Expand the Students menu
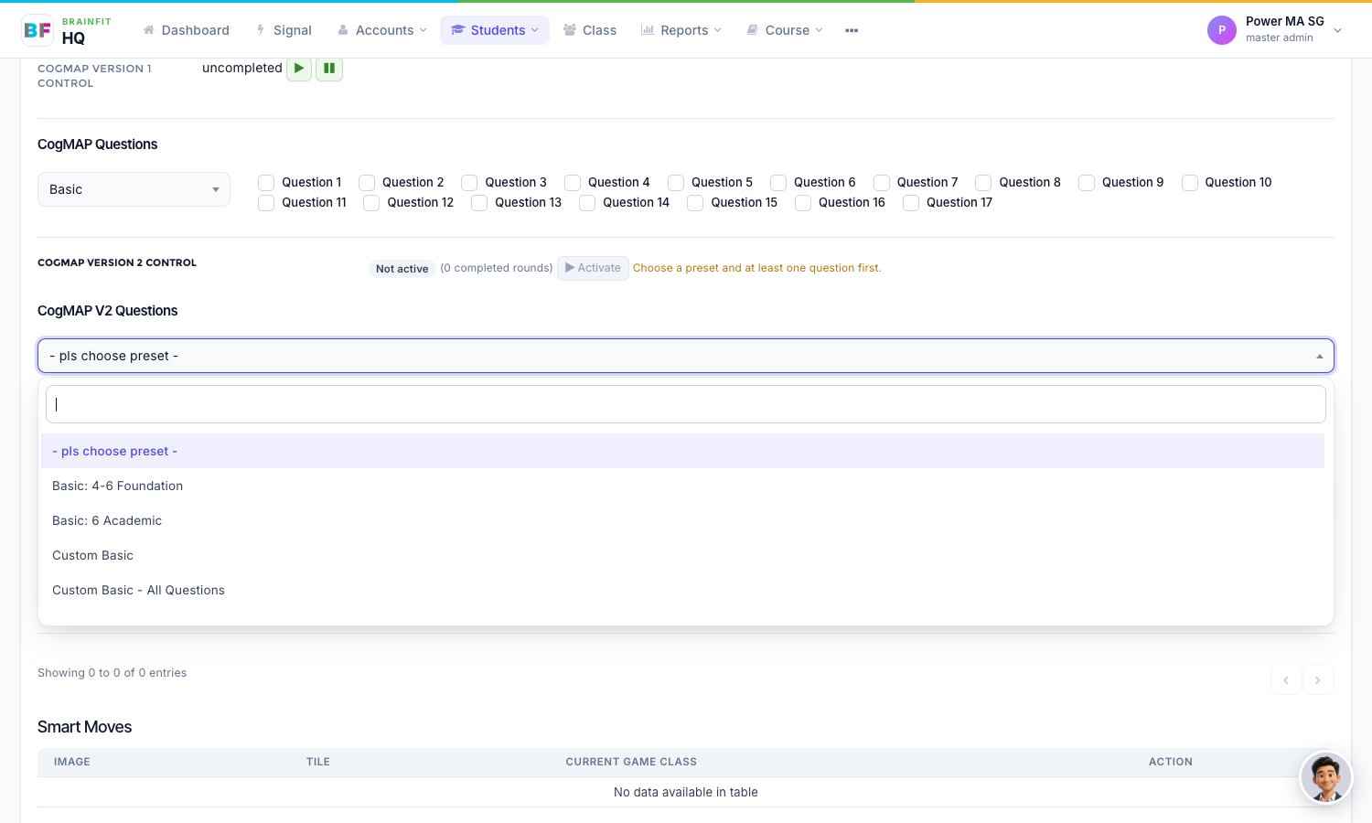Image resolution: width=1372 pixels, height=823 pixels. click(x=495, y=30)
